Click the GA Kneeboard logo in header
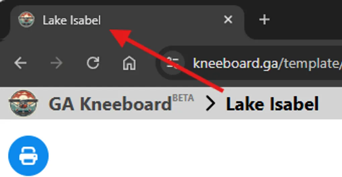 coord(23,103)
